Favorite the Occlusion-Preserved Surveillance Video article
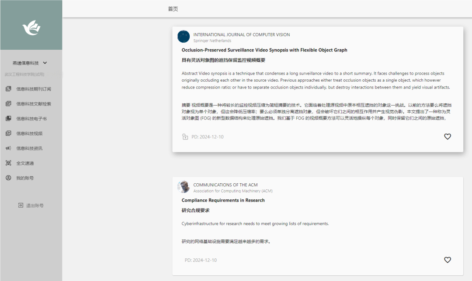The width and height of the screenshot is (472, 281). point(447,137)
